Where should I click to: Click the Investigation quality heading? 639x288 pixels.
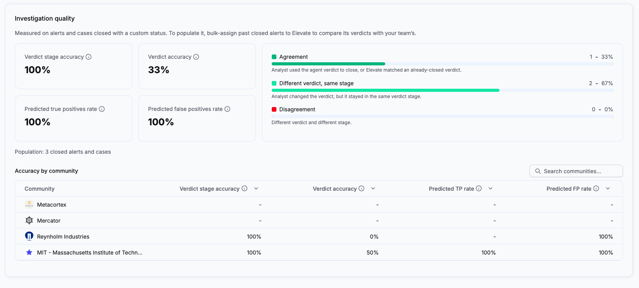tap(44, 18)
